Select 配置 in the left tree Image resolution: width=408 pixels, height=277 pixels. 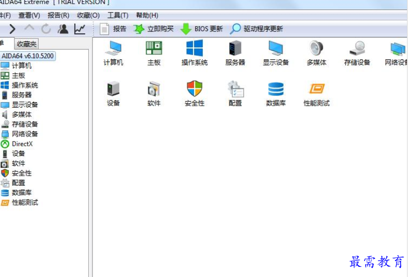tap(13, 183)
